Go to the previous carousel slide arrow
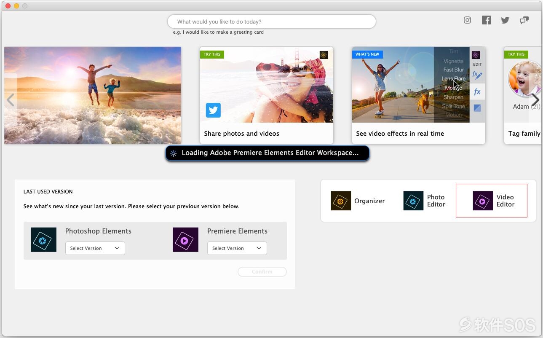 click(11, 100)
